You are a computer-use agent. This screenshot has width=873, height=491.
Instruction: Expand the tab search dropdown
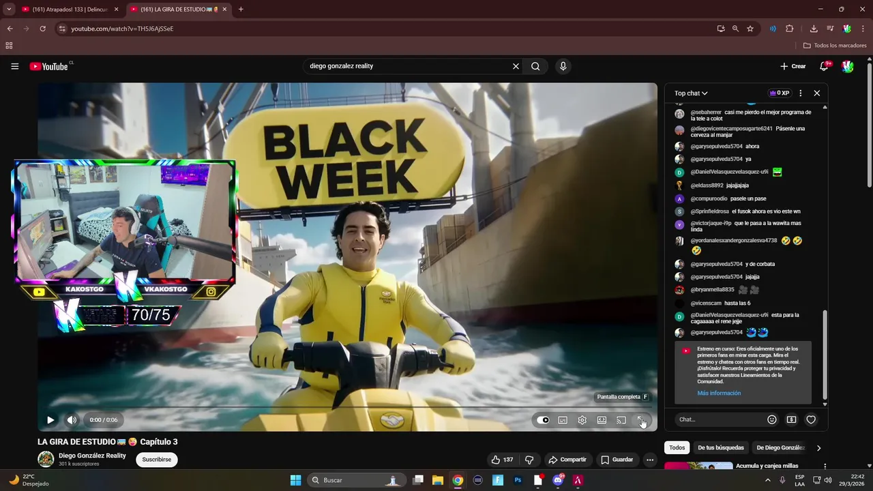click(9, 10)
